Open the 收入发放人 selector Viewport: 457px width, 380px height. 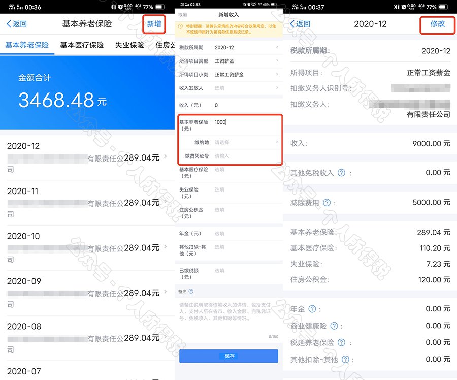tap(229, 88)
